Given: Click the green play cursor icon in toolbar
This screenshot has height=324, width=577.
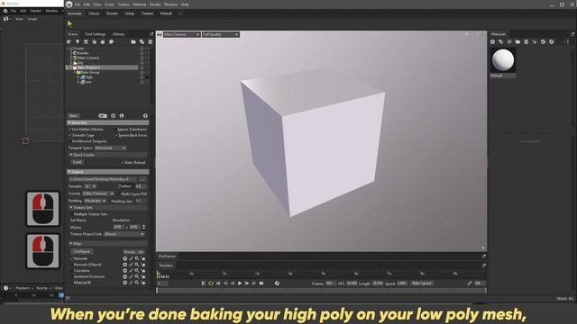Looking at the screenshot, I should [x=69, y=24].
